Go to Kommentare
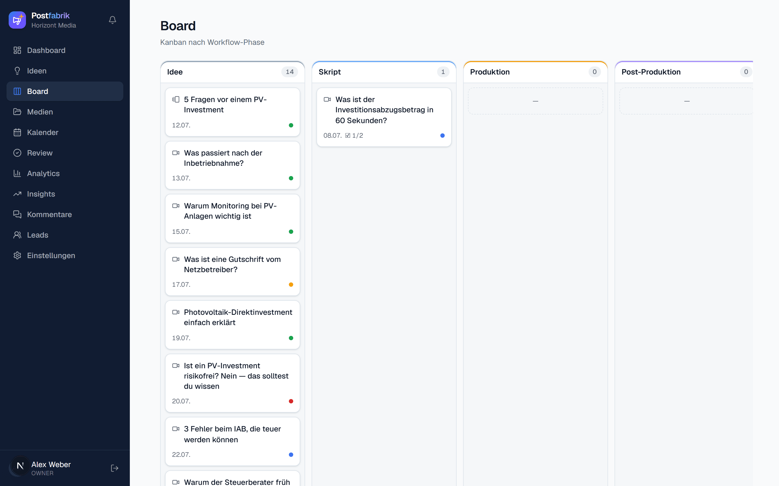779x486 pixels. point(65,214)
